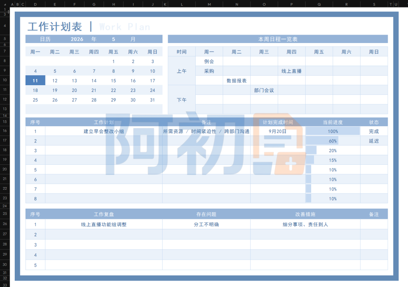
Task: Select row header 16
Action: 5,131
